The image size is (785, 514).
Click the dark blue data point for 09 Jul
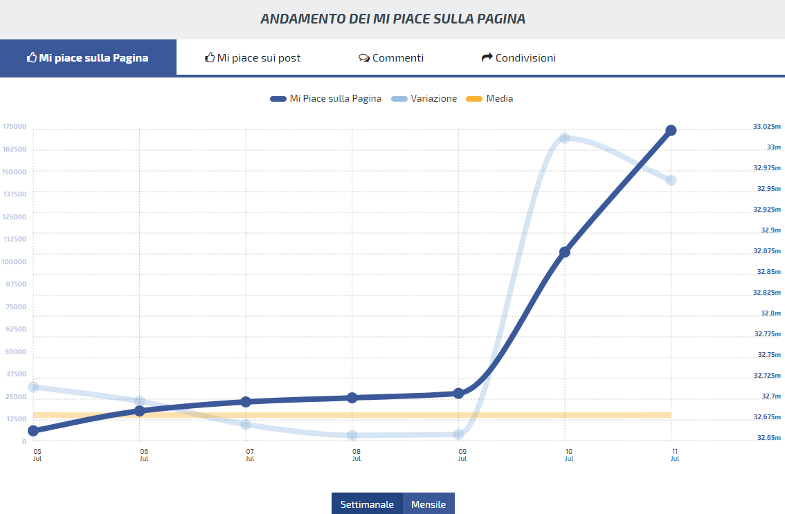[458, 393]
